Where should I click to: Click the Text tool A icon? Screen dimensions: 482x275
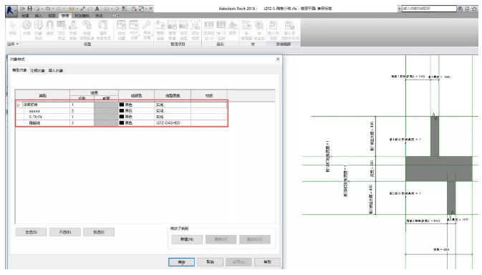click(97, 9)
